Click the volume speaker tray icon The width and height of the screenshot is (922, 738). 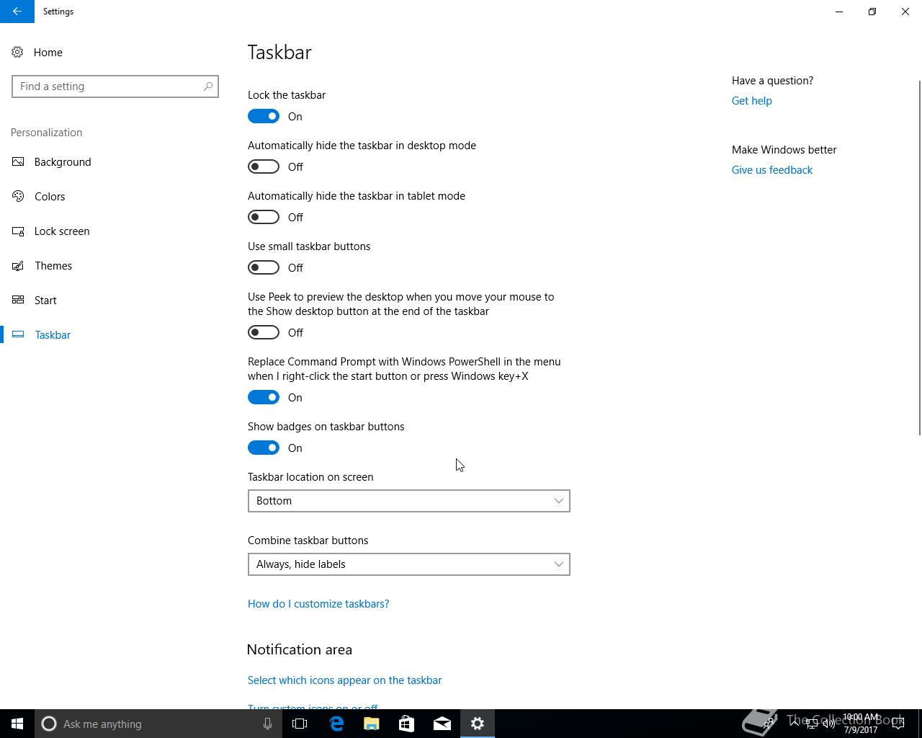(x=829, y=724)
